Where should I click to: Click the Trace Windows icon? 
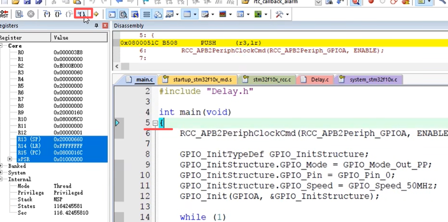click(x=240, y=14)
